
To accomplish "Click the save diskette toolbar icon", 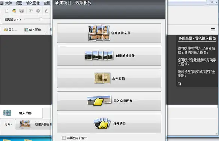I will [x=22, y=11].
